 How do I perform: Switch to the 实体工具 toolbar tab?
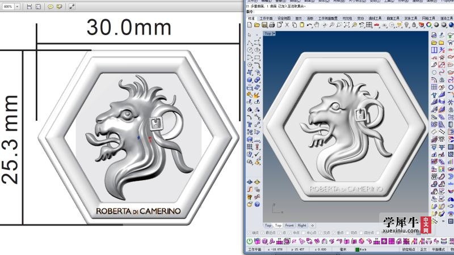pos(410,18)
